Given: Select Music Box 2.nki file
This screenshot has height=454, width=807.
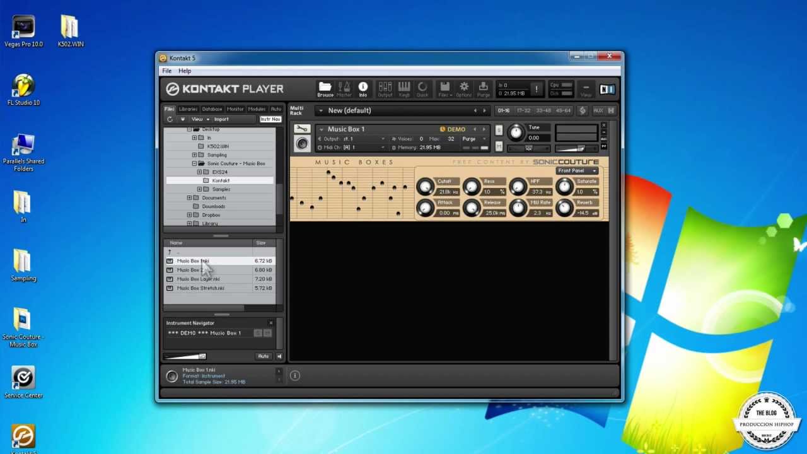Looking at the screenshot, I should coord(219,270).
